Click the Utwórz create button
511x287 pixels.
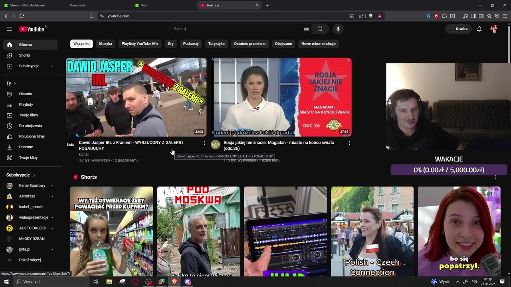pyautogui.click(x=458, y=29)
